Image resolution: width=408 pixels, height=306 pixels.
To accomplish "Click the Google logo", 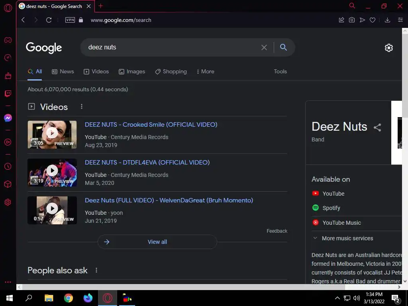I will (x=44, y=48).
